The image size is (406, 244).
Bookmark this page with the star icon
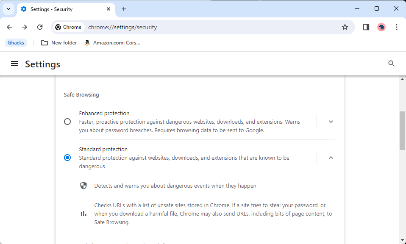pos(345,27)
